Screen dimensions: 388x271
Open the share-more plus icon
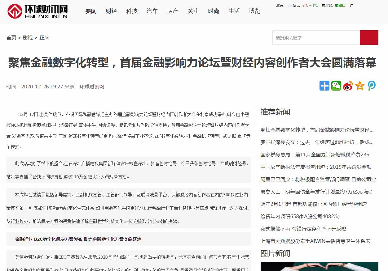pyautogui.click(x=324, y=86)
